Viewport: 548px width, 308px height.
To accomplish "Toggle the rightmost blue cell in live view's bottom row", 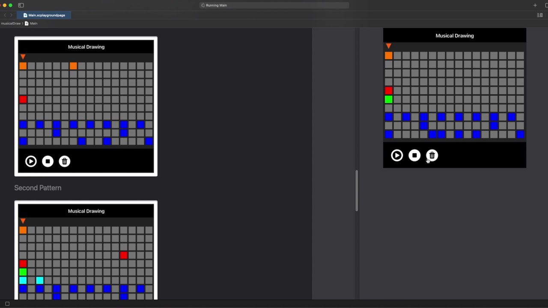I will (x=520, y=134).
